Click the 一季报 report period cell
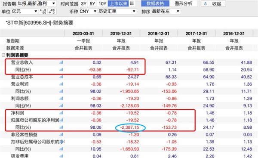 83,41
